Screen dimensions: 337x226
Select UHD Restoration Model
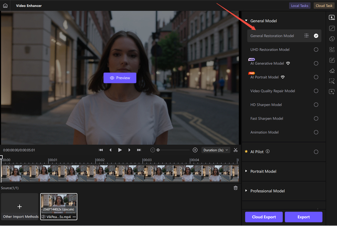[x=316, y=49]
